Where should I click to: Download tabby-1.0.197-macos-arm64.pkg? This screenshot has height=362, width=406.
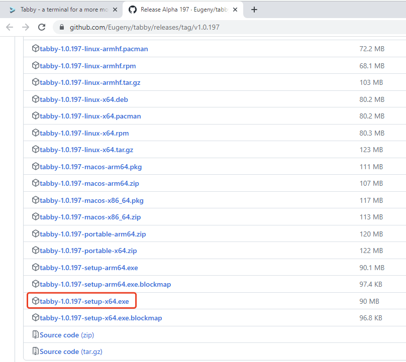pos(90,167)
